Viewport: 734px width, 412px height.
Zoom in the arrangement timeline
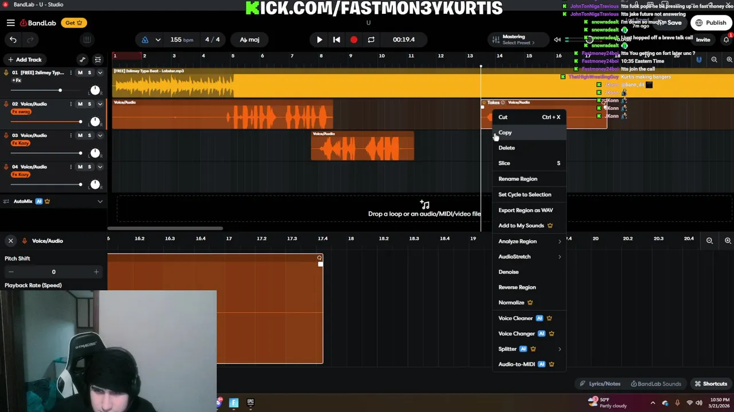click(x=729, y=60)
